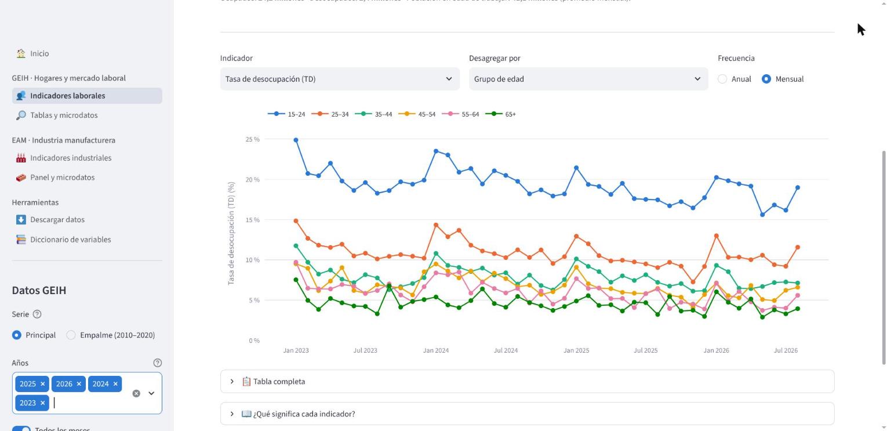Toggle the 55–64 series in the legend
This screenshot has height=431, width=887.
tap(460, 114)
